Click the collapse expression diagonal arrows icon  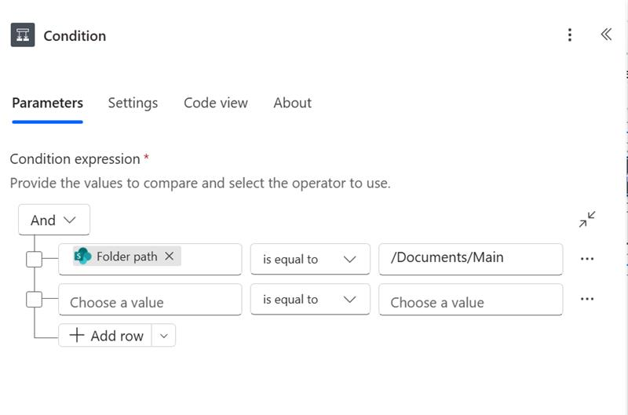coord(587,220)
